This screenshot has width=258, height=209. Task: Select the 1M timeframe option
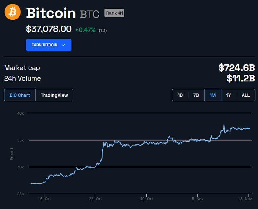pos(212,95)
